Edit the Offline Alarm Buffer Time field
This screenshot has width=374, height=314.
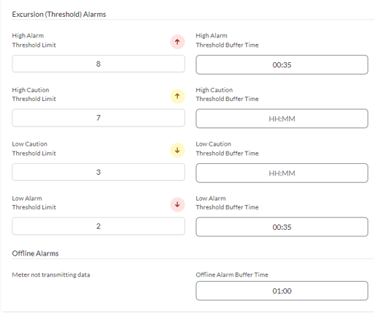282,291
